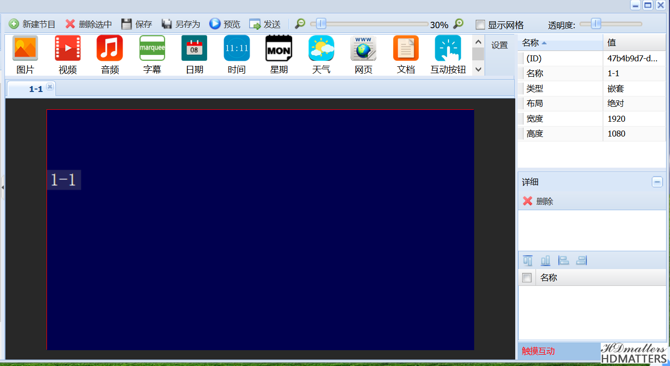The image size is (670, 366).
Task: Close the 1-1 tab
Action: click(x=50, y=87)
